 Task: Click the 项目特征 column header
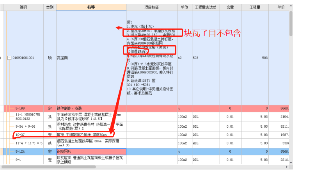click(152, 7)
